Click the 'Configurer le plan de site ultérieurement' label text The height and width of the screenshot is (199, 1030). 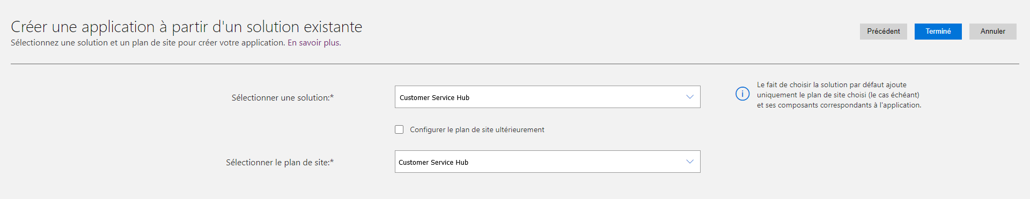[477, 129]
